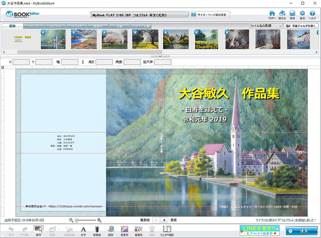The width and height of the screenshot is (321, 238).
Task: Select 白寿を迎えて subtitle text
Action: point(204,110)
